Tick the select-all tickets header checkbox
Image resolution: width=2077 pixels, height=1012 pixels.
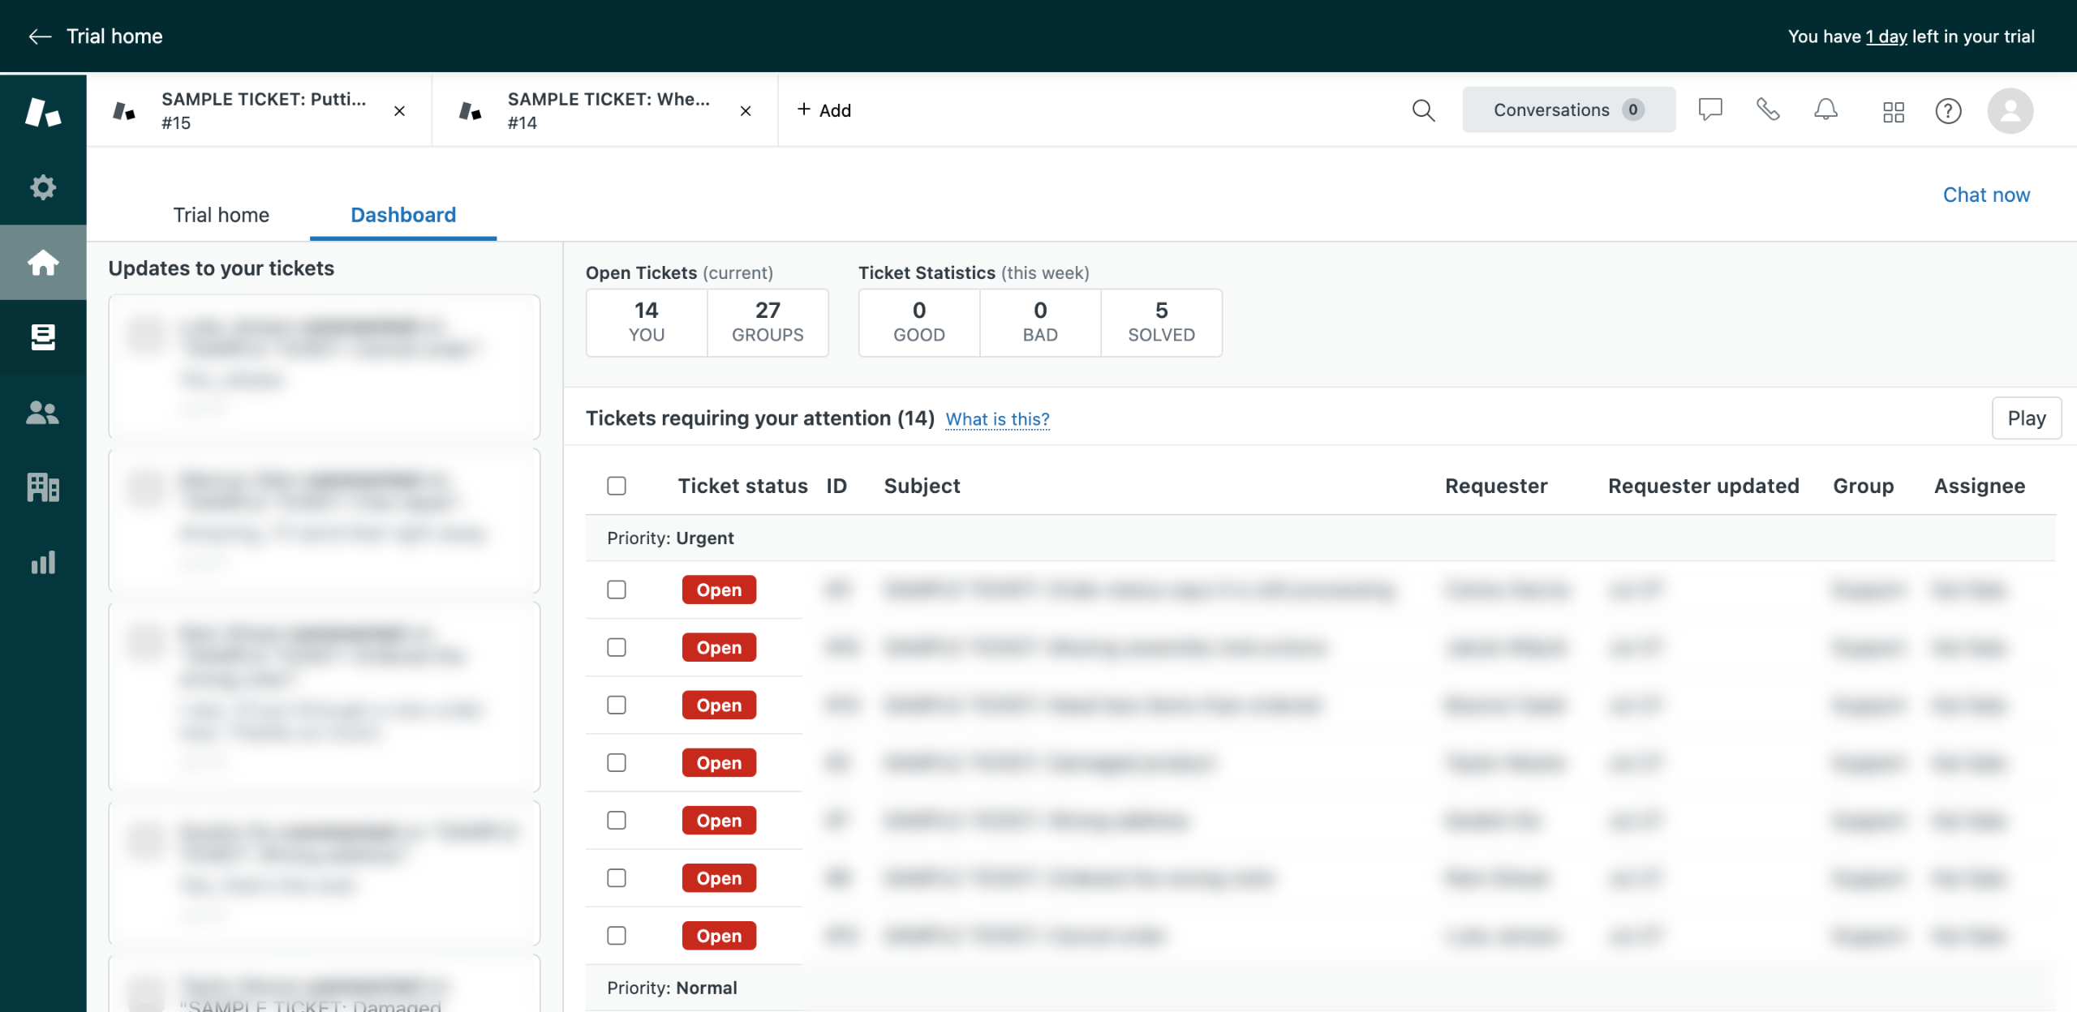[617, 486]
